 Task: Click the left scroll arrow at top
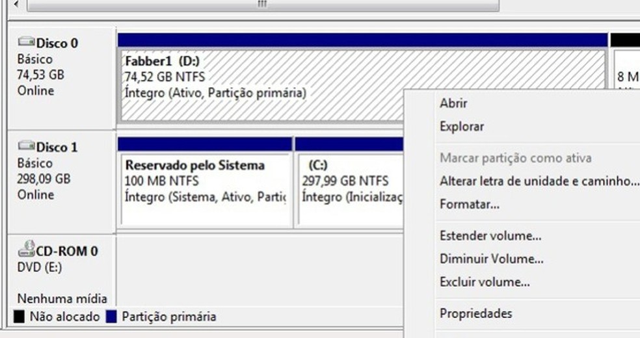[16, 5]
